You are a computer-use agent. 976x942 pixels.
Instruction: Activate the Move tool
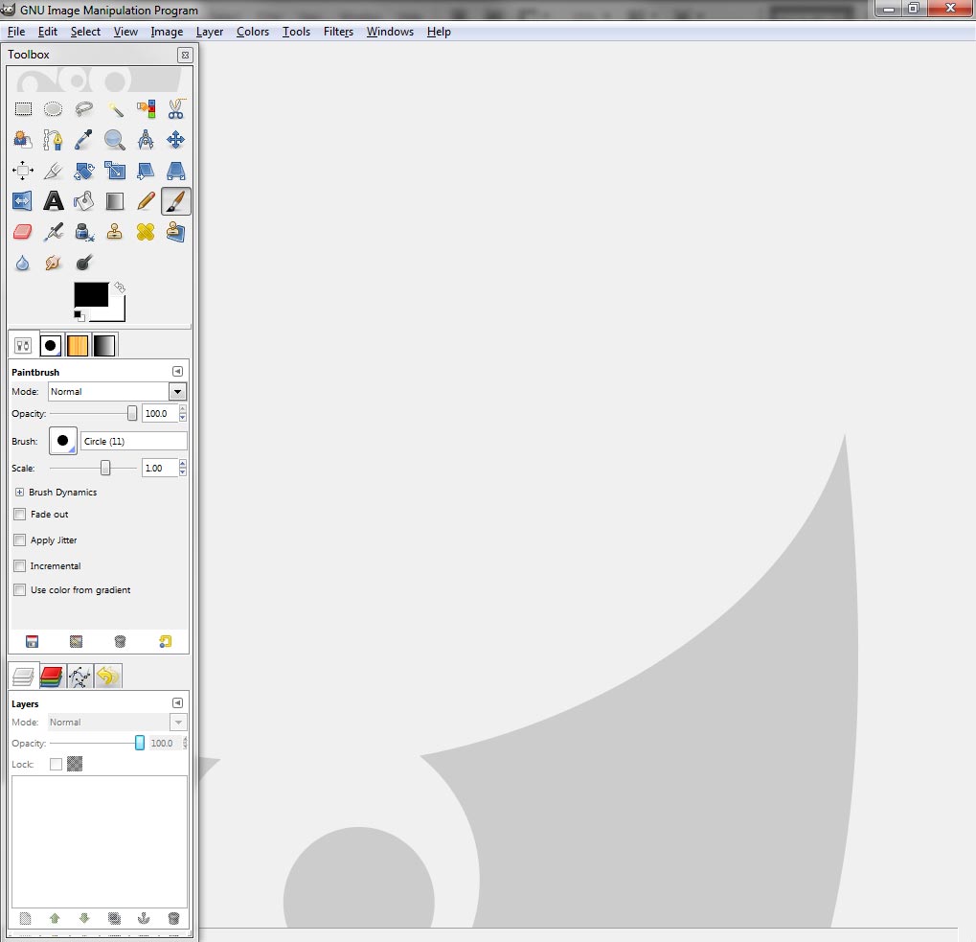pos(176,140)
